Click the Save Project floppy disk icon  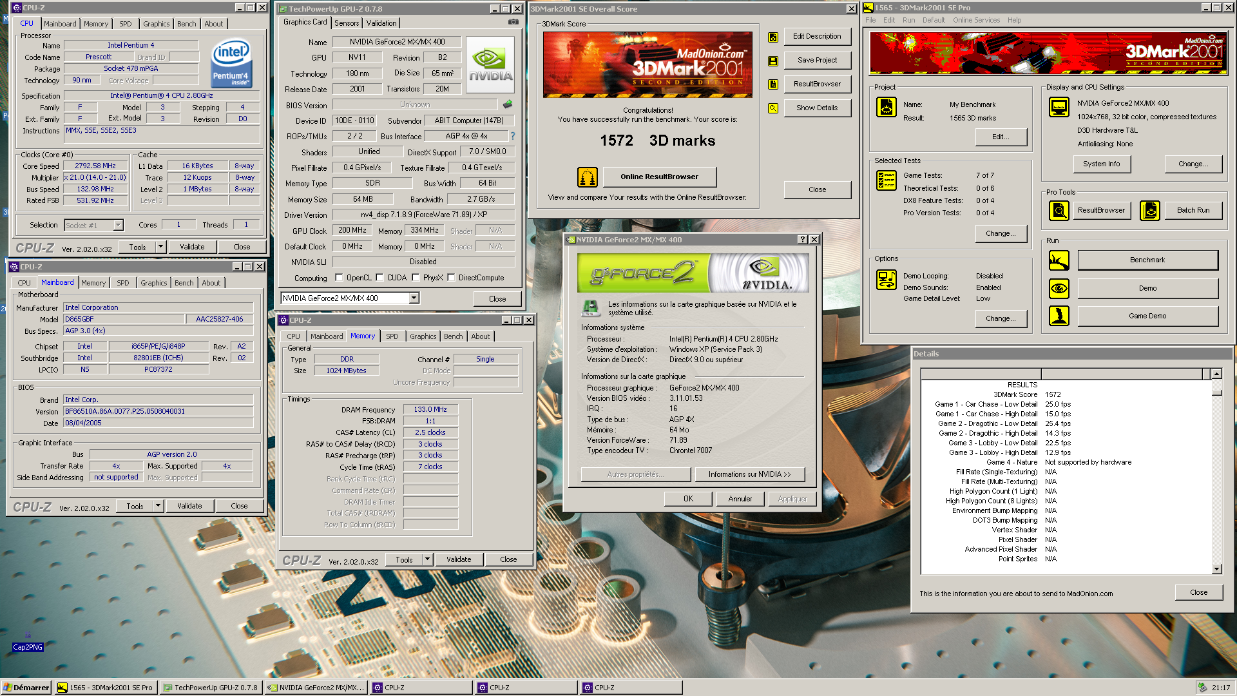(773, 61)
